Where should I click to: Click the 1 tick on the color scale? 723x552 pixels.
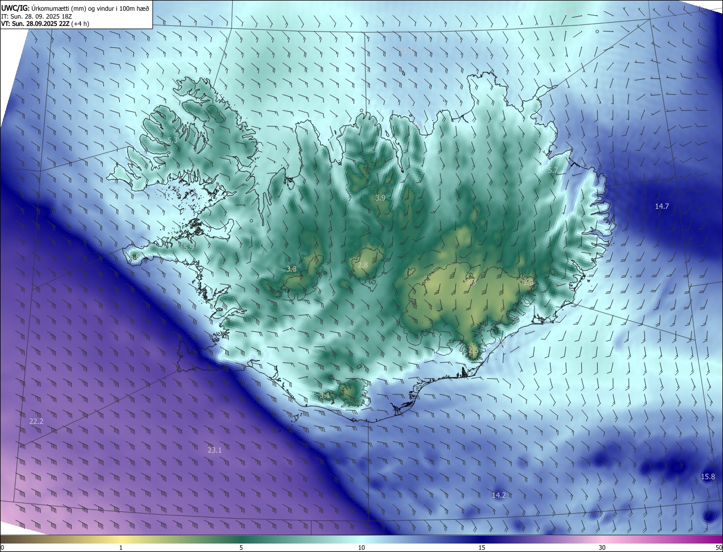pyautogui.click(x=121, y=547)
